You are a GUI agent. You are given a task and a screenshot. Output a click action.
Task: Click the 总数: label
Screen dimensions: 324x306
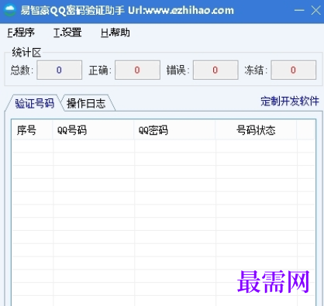pyautogui.click(x=22, y=70)
